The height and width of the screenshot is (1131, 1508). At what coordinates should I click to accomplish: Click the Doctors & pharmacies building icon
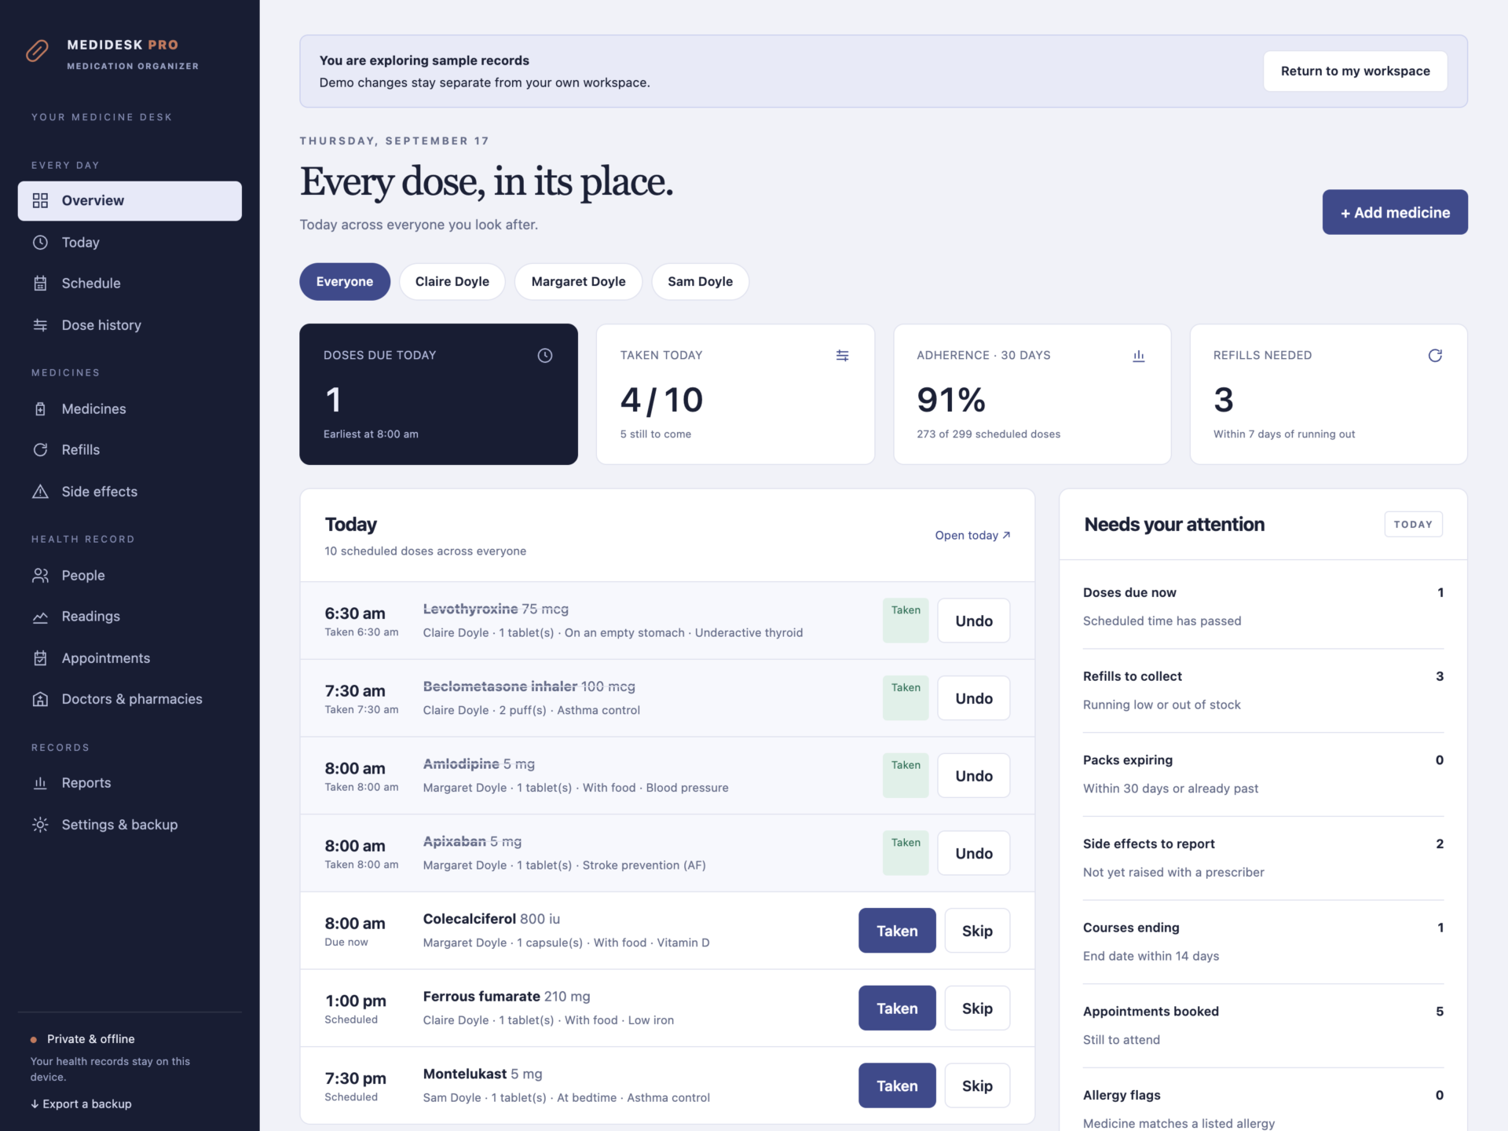[40, 698]
